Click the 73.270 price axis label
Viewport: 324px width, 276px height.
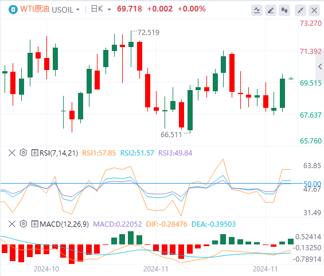tap(311, 24)
